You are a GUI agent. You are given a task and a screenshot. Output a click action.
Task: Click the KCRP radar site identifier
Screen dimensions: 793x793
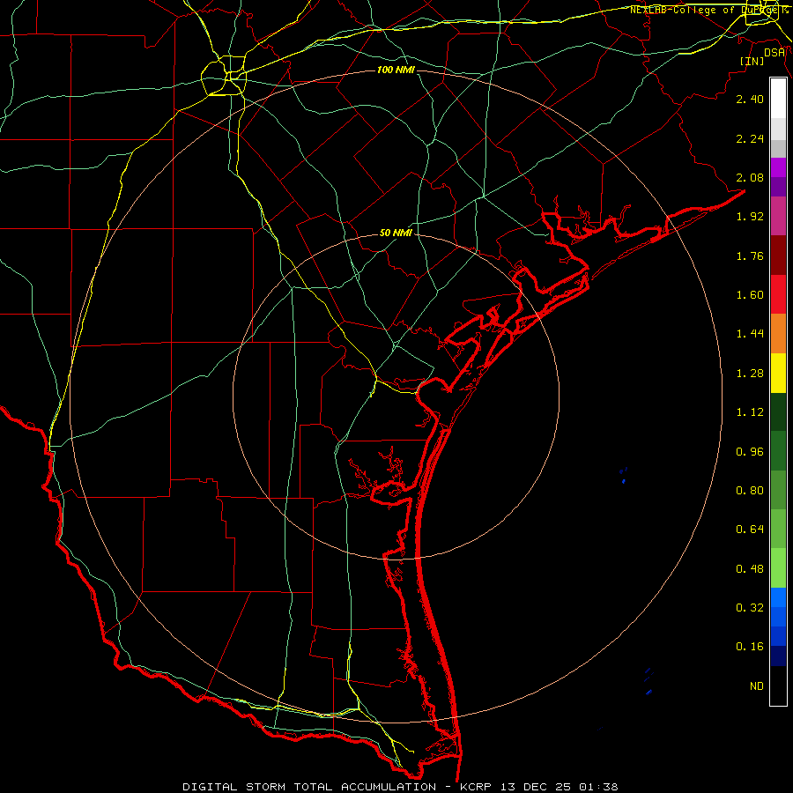476,787
